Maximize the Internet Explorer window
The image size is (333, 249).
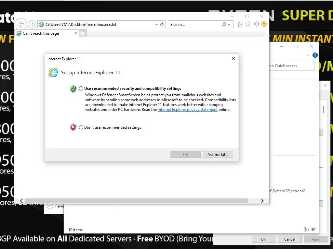247,17
